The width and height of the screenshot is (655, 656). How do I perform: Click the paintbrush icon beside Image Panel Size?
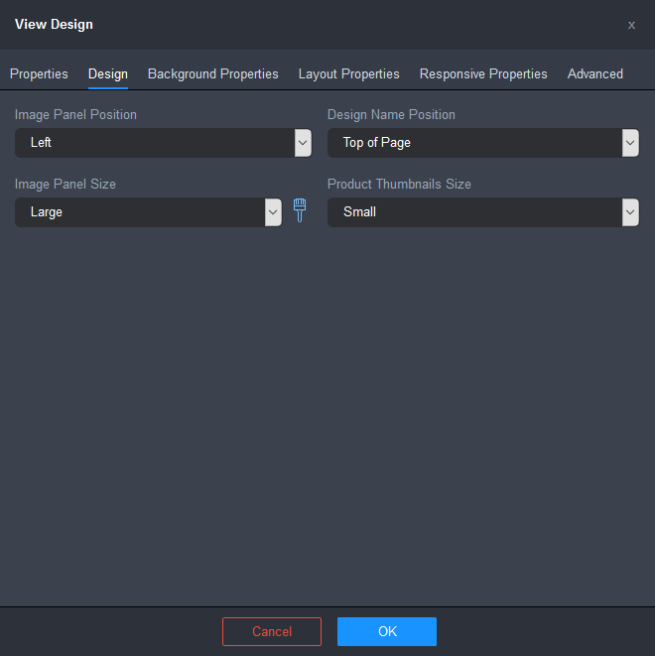[x=300, y=210]
